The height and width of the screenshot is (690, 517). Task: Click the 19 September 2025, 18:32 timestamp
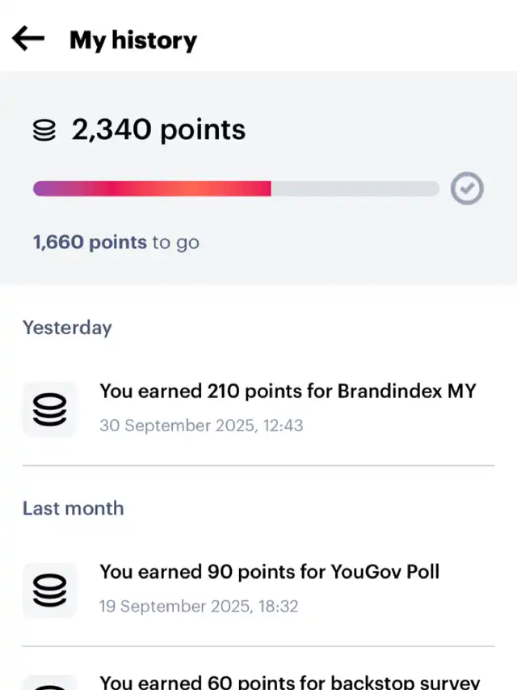point(199,606)
